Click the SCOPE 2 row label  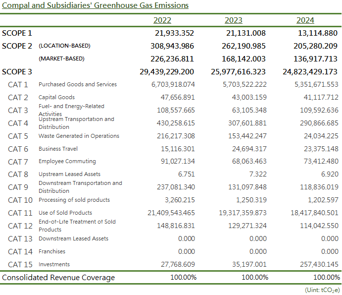(17, 46)
